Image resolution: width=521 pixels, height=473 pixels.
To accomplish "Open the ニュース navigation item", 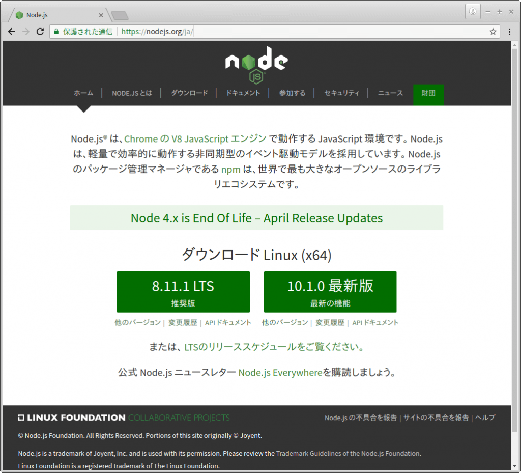I will 390,93.
